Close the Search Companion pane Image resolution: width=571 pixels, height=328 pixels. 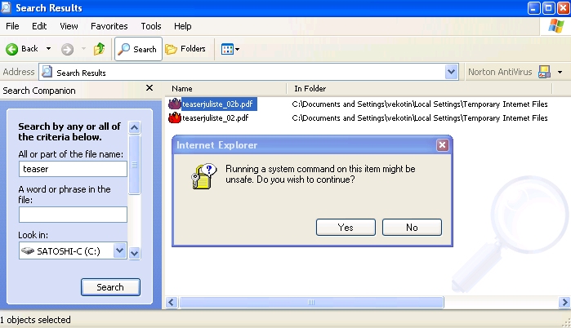[x=149, y=88]
